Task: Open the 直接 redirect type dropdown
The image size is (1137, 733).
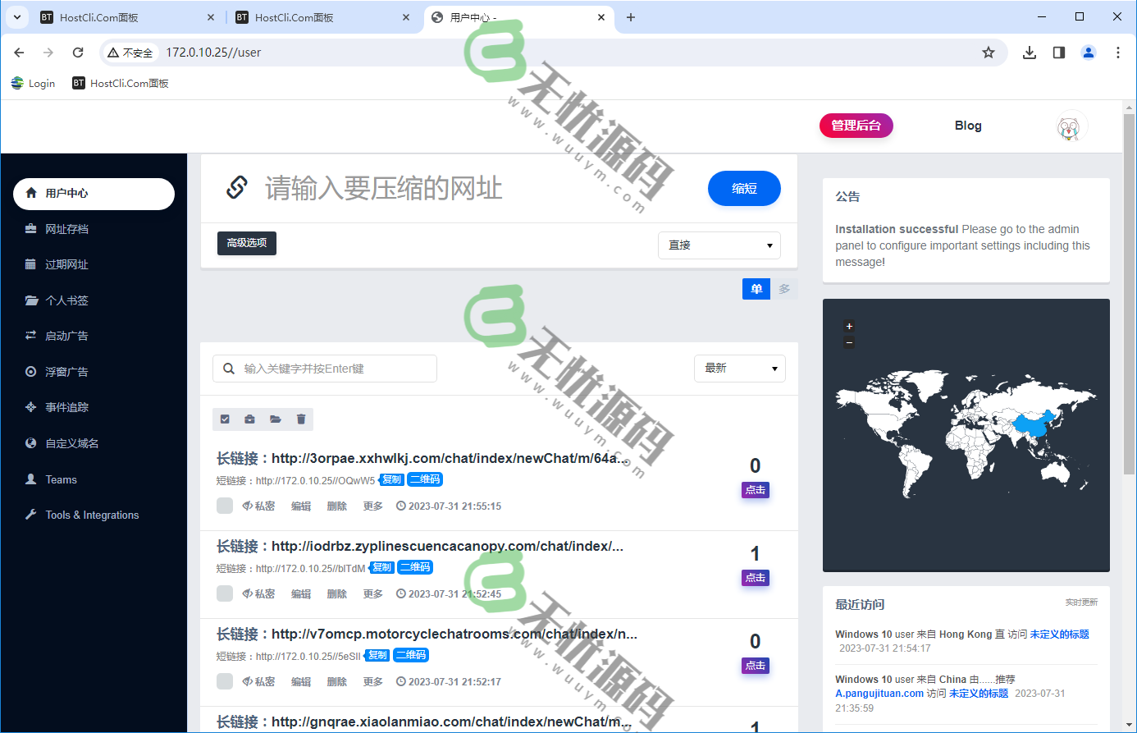Action: click(719, 245)
